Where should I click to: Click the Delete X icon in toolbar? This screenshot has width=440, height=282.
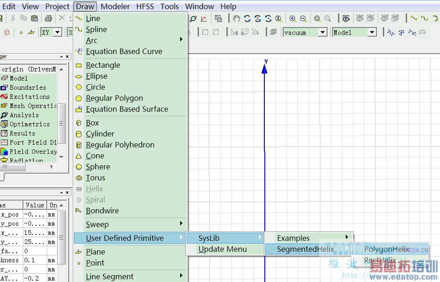tap(62, 18)
